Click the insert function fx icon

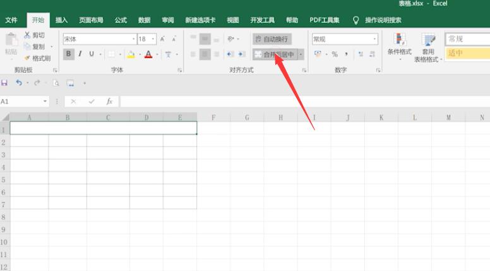point(109,101)
